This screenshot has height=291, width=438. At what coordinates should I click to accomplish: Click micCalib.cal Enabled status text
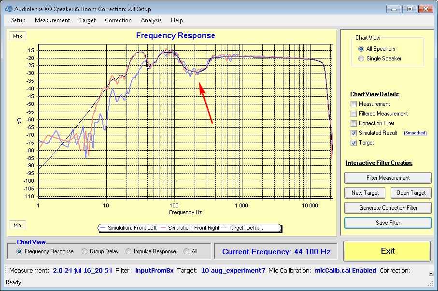pos(346,271)
